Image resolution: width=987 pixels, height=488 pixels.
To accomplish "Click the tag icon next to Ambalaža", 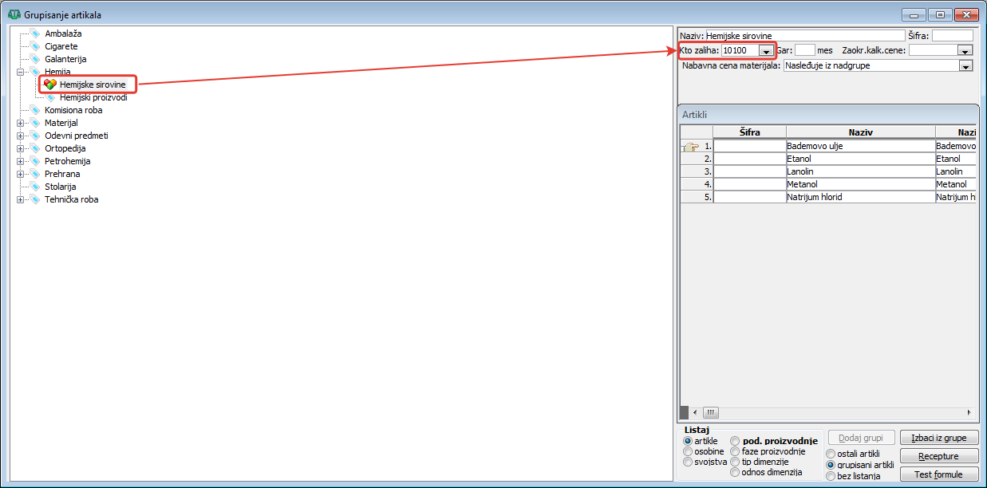I will click(x=35, y=33).
